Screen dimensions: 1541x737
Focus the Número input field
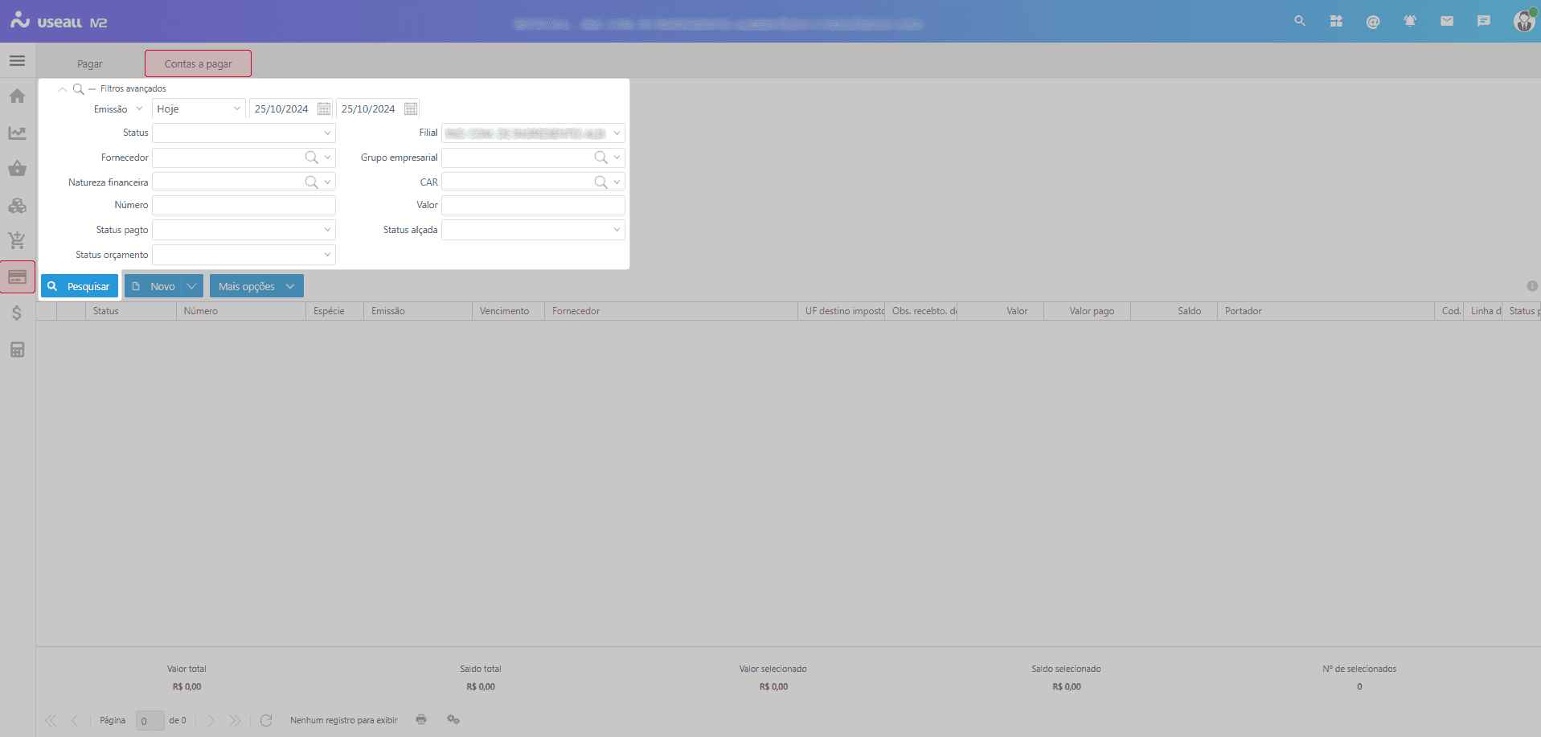pos(244,206)
